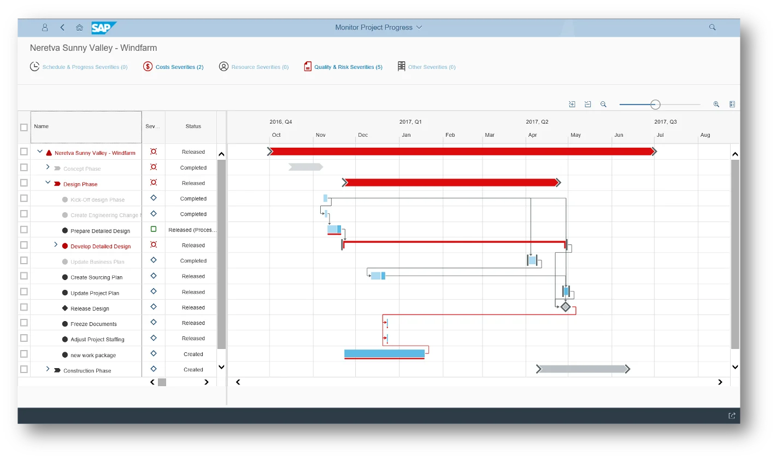The width and height of the screenshot is (776, 460).
Task: Click the SAP logo
Action: 103,27
